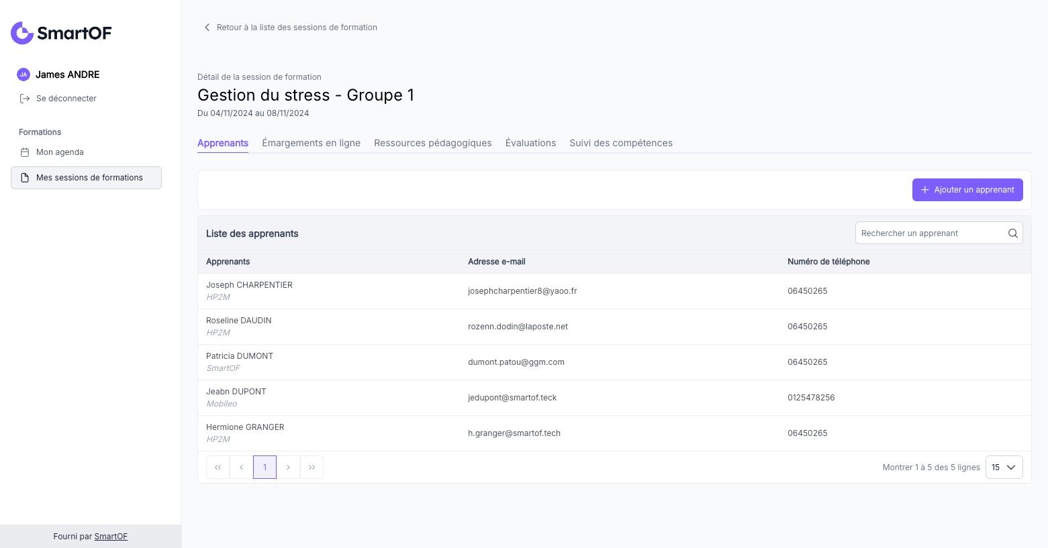Click the back arrow chevron icon
The height and width of the screenshot is (548, 1048).
tap(207, 28)
